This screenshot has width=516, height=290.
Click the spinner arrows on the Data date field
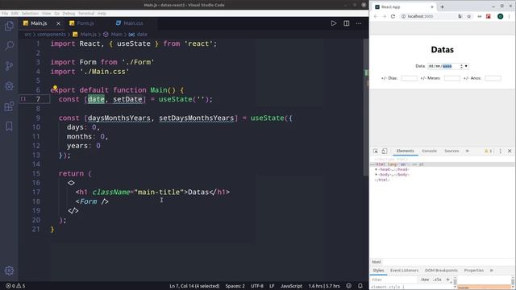tap(461, 66)
